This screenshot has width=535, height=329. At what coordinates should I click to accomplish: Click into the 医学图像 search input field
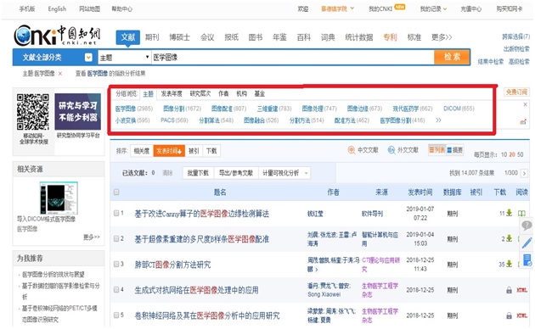292,57
